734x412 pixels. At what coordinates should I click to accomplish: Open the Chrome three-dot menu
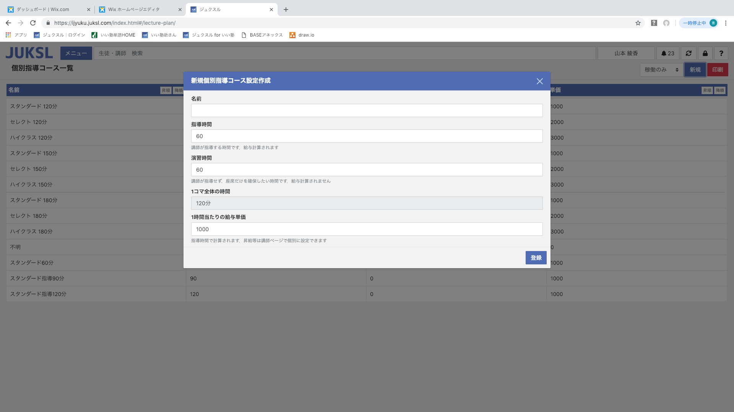coord(726,23)
